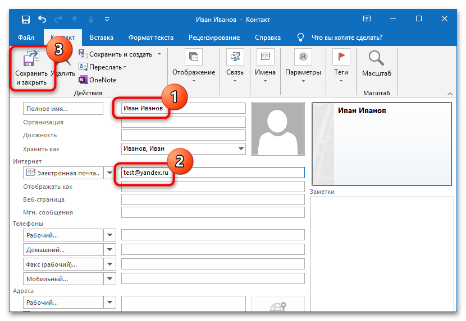Screen dimensions: 466x321
Task: Click the 'Что вы хотите сделать?' search box
Action: point(347,38)
